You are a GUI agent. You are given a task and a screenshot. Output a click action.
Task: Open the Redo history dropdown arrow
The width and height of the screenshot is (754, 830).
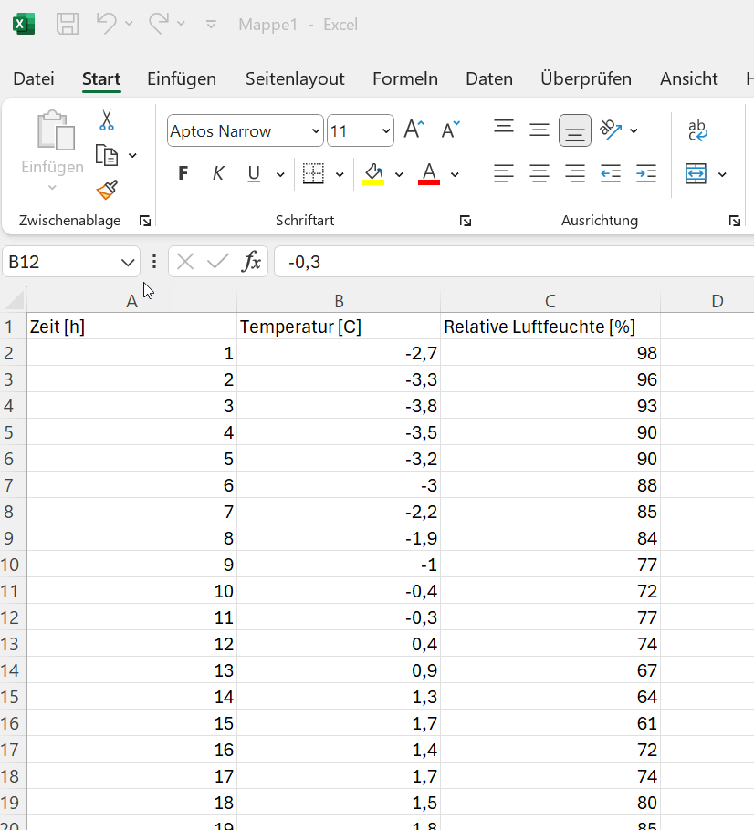tap(181, 24)
